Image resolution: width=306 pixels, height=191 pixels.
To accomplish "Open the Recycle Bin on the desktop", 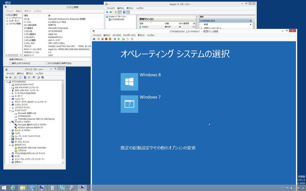I will pyautogui.click(x=8, y=3).
